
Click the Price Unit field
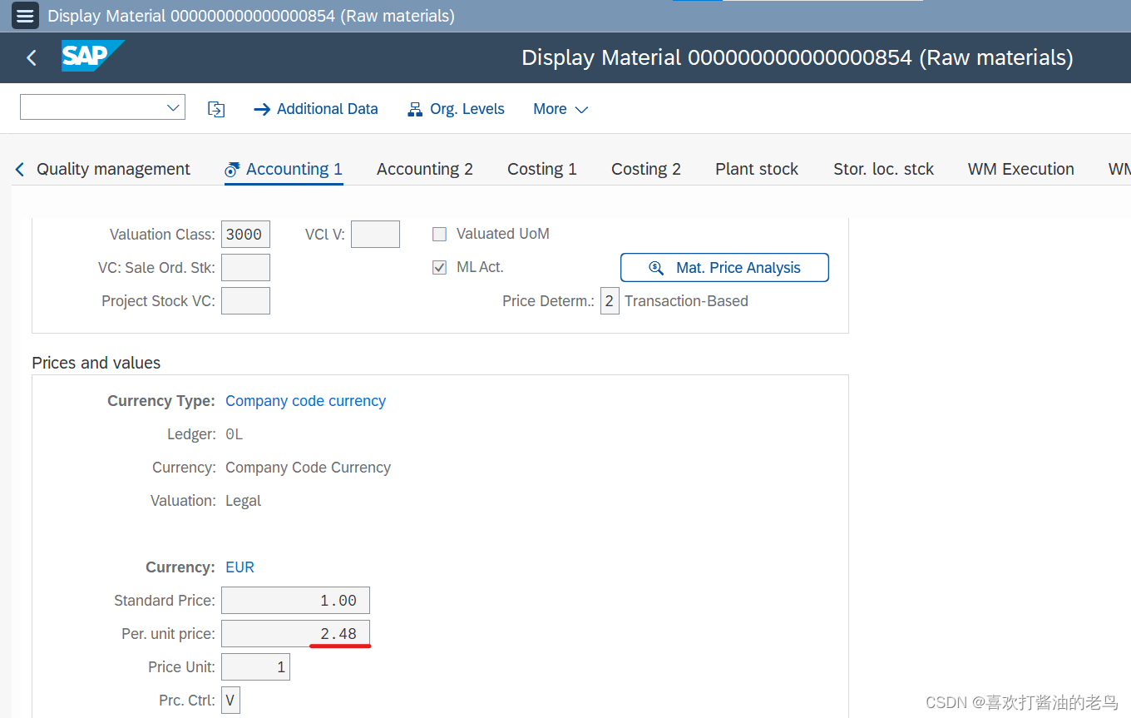(x=255, y=666)
